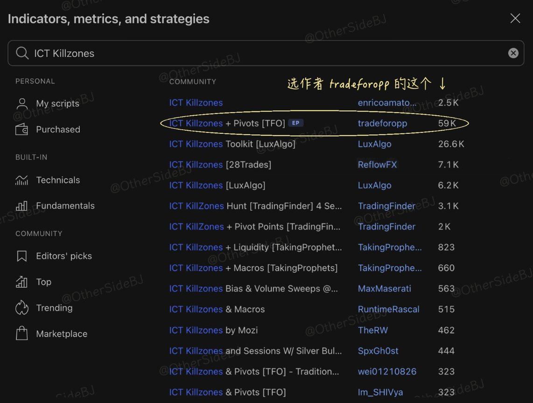
Task: Add ICT Killzones by enricoamato
Action: coord(196,103)
